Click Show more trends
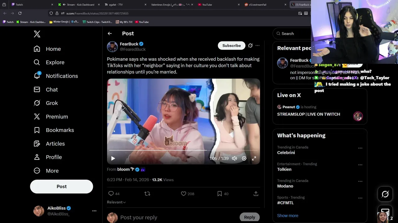The width and height of the screenshot is (398, 223). [288, 216]
